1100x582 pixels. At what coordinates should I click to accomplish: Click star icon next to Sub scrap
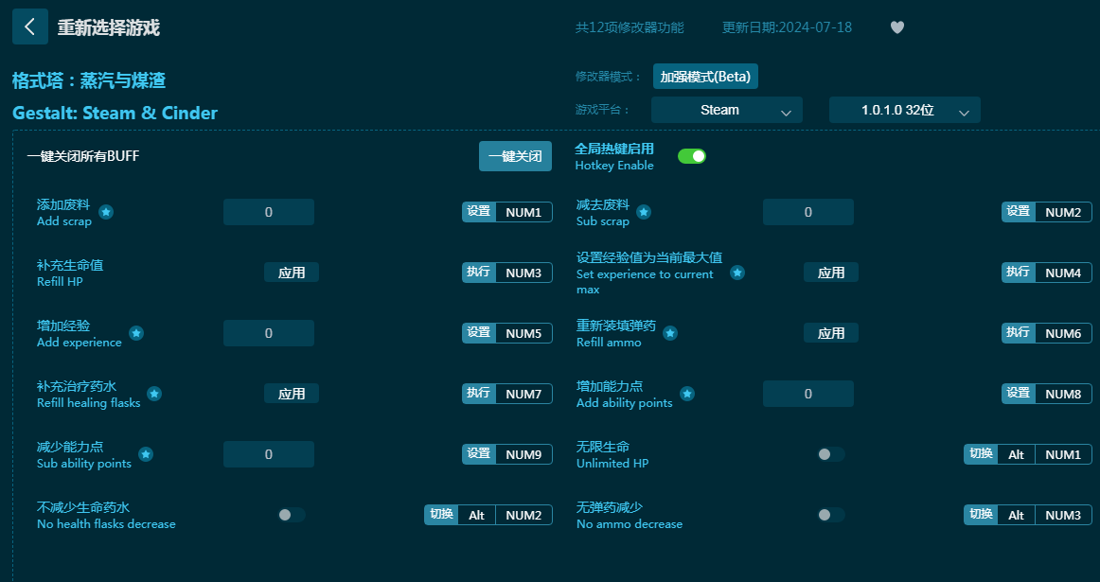[x=644, y=212]
